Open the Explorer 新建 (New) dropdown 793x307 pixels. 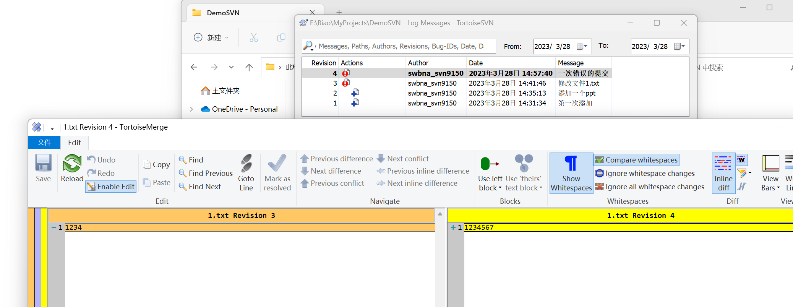(211, 37)
